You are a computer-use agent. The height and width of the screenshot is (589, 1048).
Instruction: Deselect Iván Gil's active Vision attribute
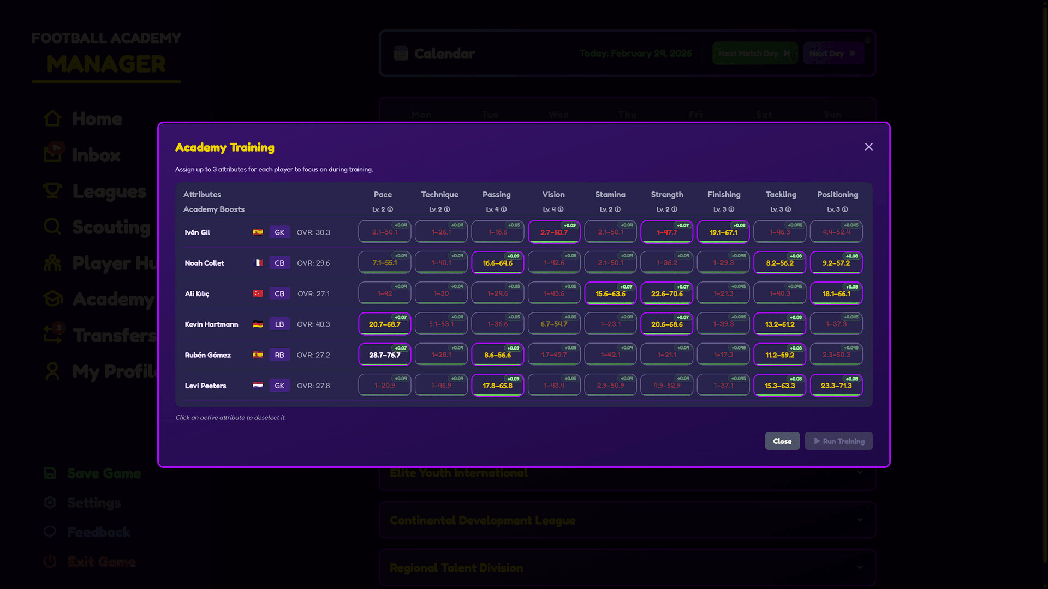[x=553, y=232]
